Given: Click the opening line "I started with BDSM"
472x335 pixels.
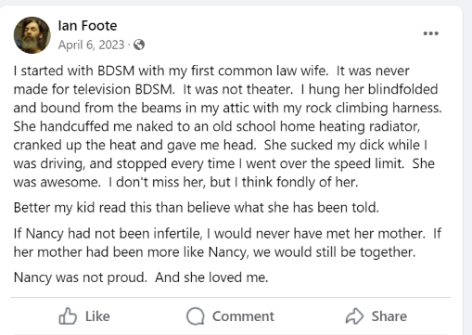Looking at the screenshot, I should pos(73,71).
